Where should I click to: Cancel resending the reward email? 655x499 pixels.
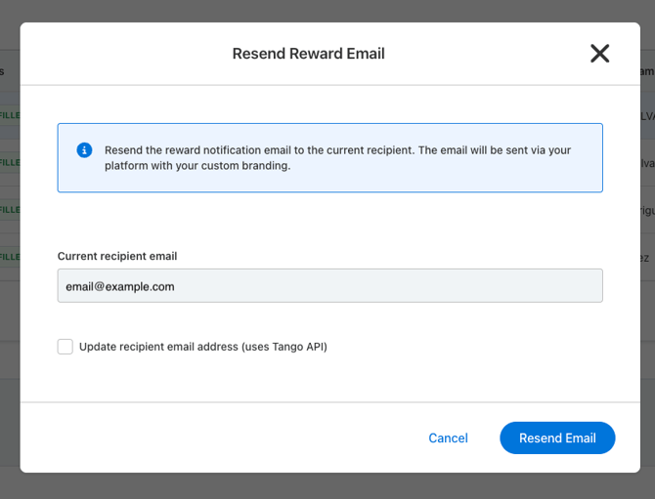(x=448, y=438)
